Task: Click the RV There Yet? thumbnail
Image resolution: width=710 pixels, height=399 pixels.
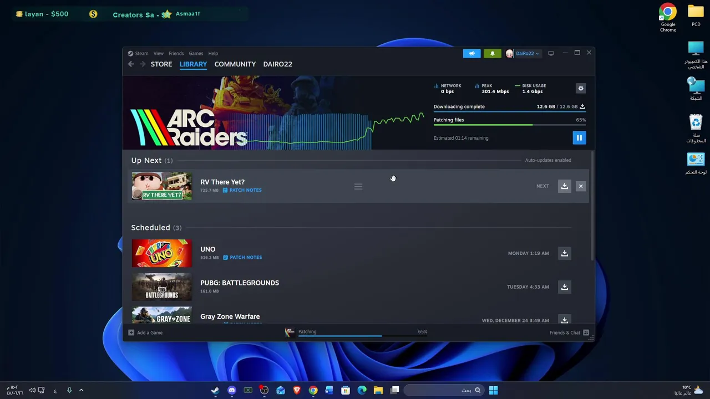Action: tap(161, 186)
